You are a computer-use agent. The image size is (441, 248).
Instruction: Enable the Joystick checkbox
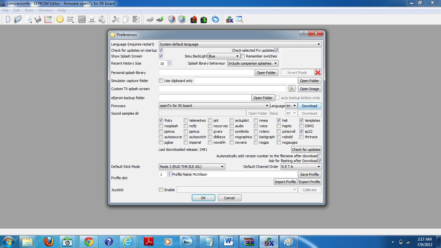161,190
